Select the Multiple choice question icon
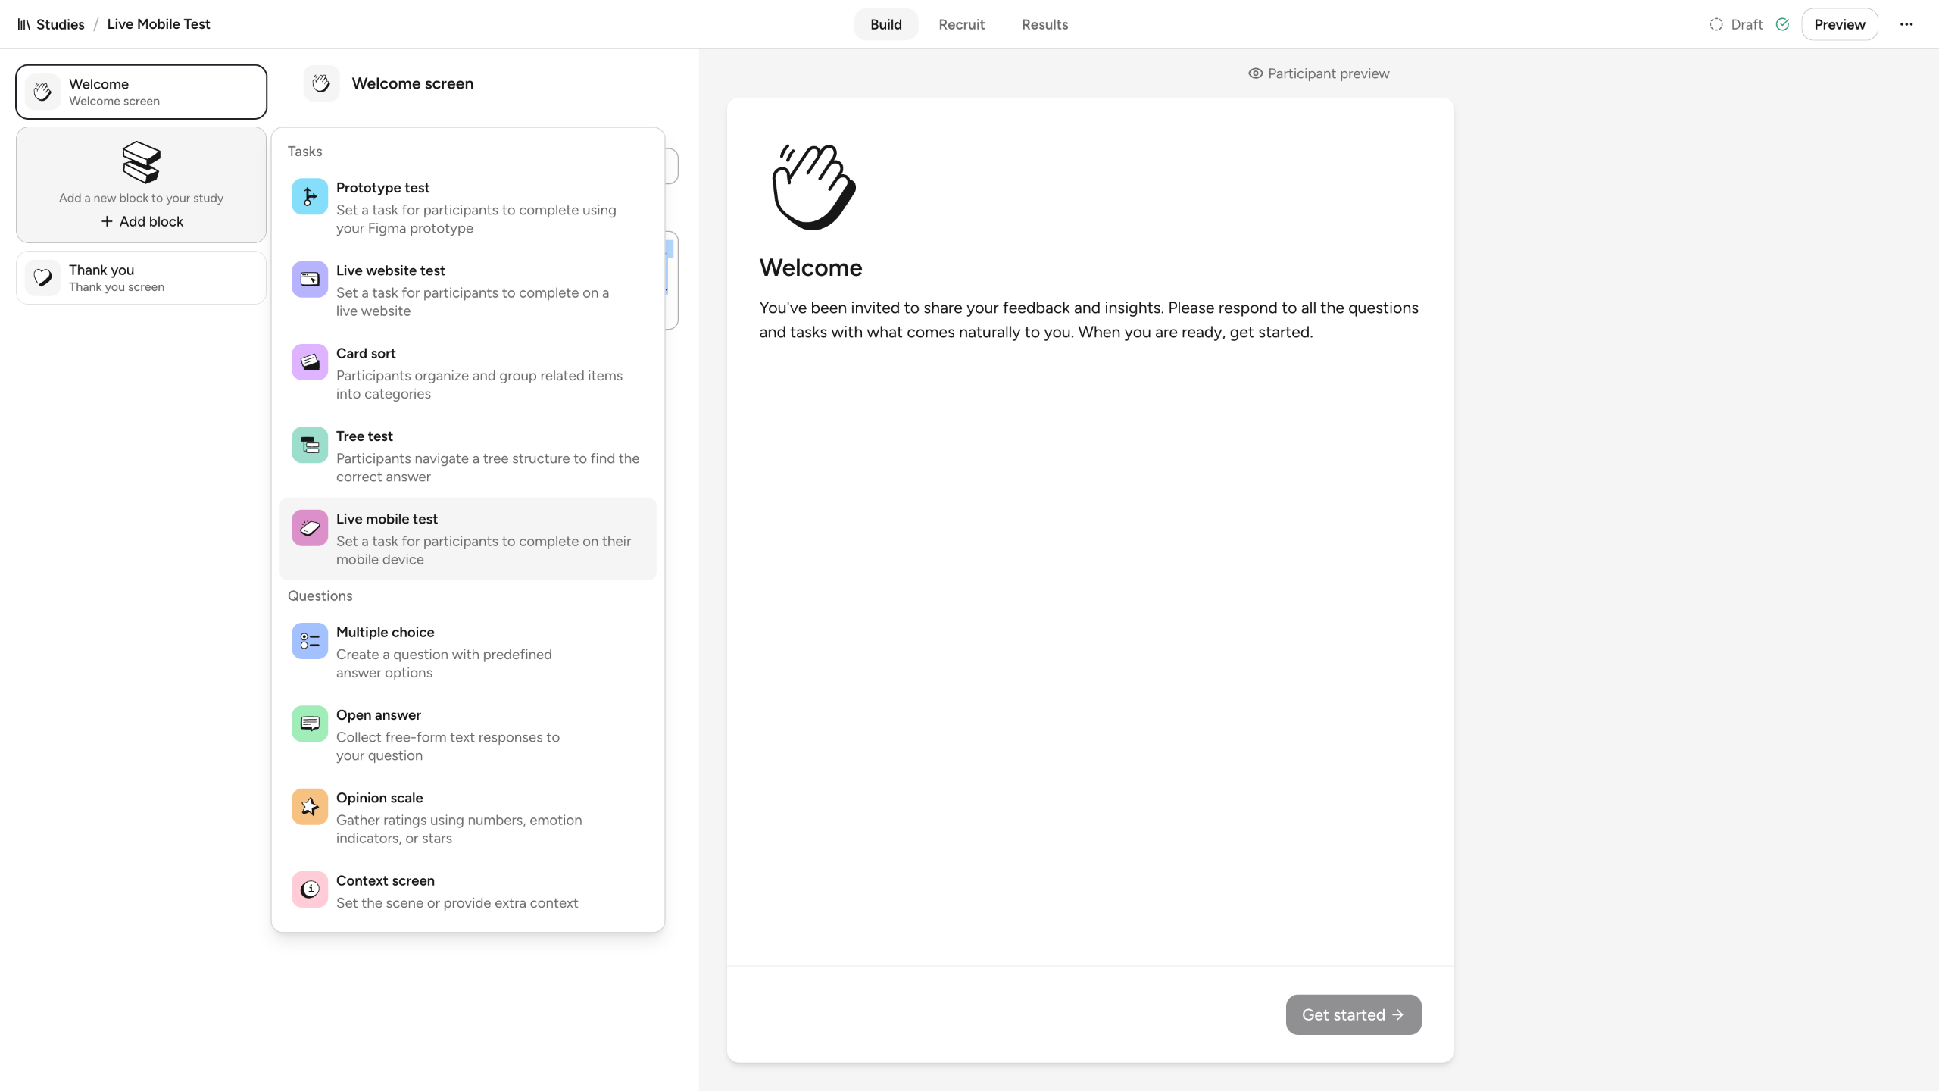The width and height of the screenshot is (1939, 1091). [310, 641]
